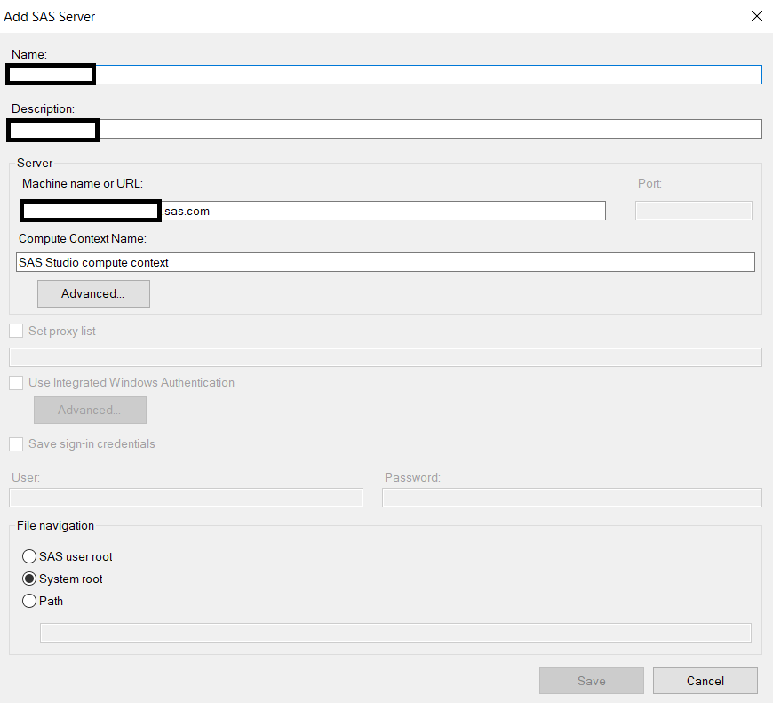The image size is (773, 703).
Task: Click the Password field
Action: click(571, 497)
